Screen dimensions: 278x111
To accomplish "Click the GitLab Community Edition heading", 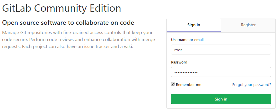I will (x=61, y=8).
